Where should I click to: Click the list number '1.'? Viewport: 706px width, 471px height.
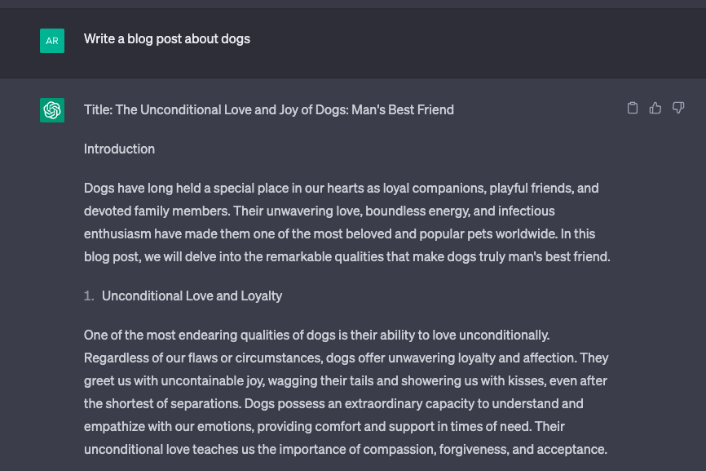pyautogui.click(x=89, y=296)
